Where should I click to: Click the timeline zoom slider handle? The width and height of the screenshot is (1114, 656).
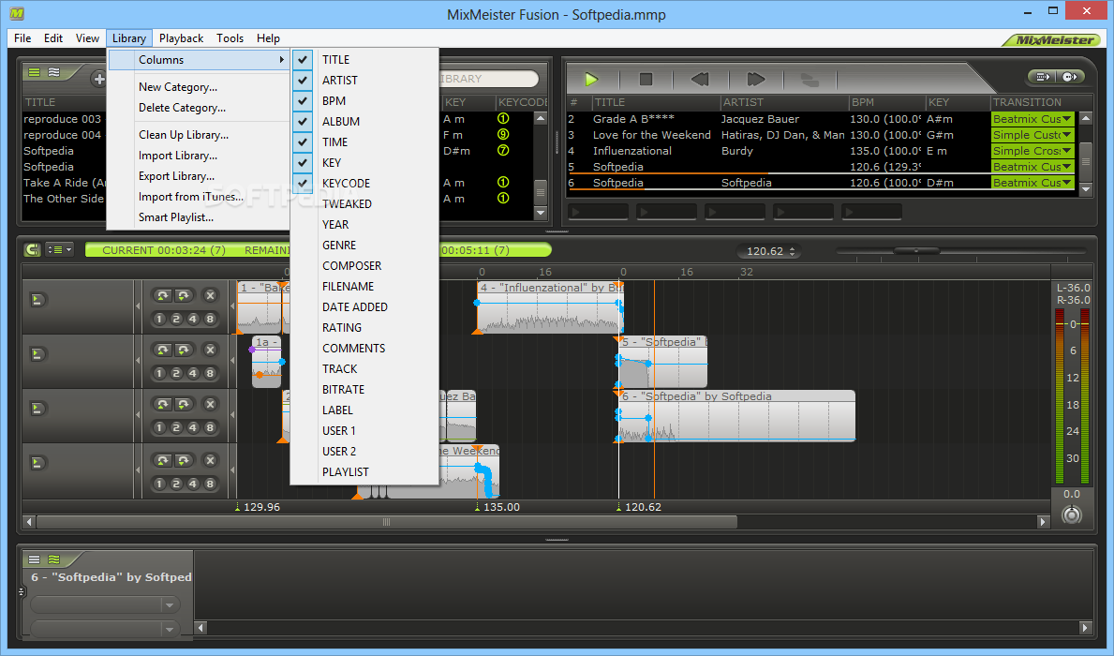916,251
